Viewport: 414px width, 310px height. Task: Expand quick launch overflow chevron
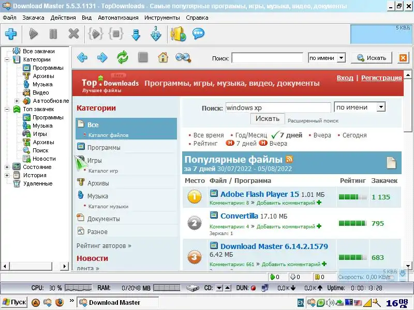pyautogui.click(x=71, y=300)
